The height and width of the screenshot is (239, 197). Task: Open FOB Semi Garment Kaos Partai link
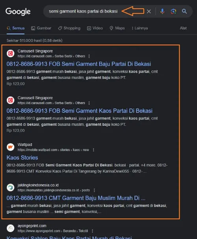pyautogui.click(x=80, y=111)
